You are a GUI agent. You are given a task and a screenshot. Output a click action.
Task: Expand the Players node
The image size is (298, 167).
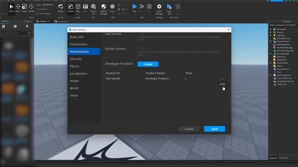(271, 32)
